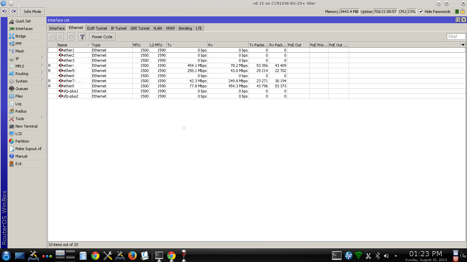This screenshot has width=467, height=262.
Task: Open the Interfaces sidebar entry
Action: click(x=27, y=29)
